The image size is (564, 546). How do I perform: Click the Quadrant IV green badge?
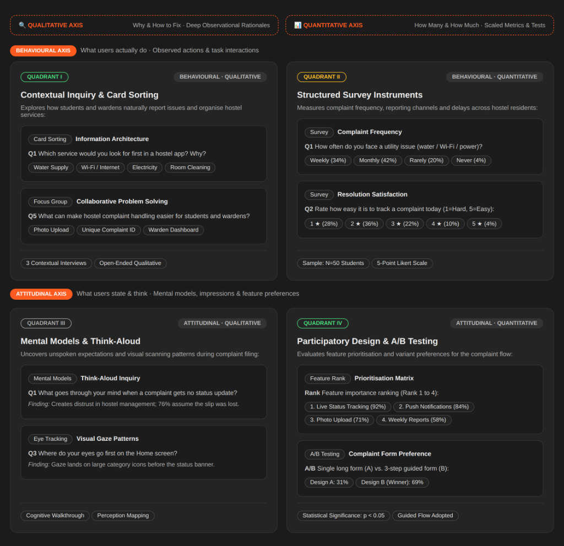point(323,323)
